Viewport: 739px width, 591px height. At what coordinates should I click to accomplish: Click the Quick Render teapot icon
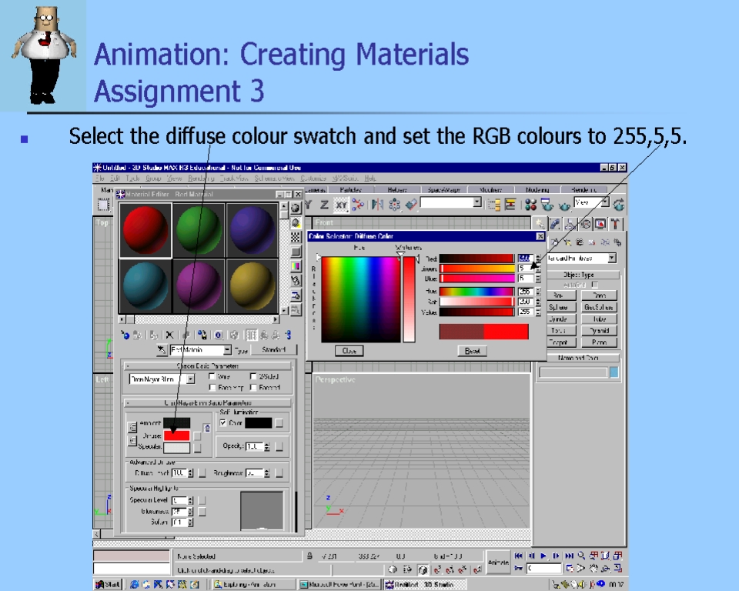564,205
